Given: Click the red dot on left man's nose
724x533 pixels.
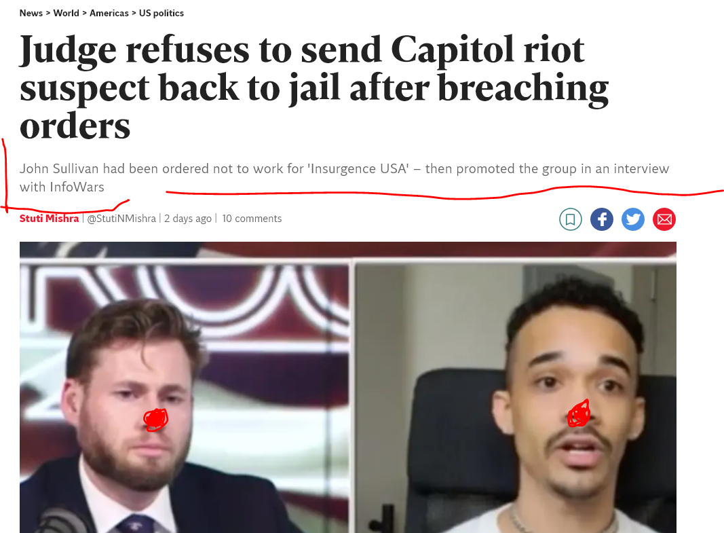Looking at the screenshot, I should coord(155,420).
